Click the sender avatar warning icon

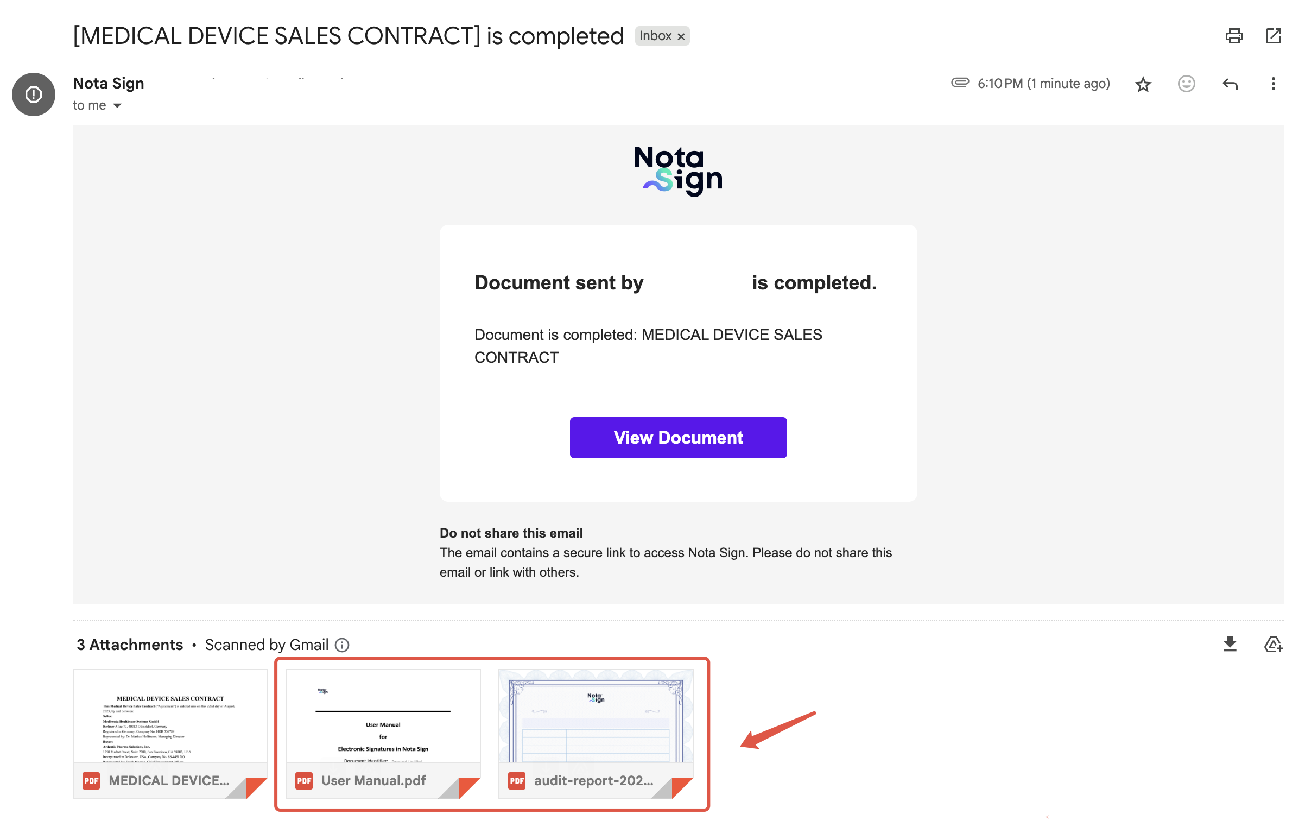34,94
